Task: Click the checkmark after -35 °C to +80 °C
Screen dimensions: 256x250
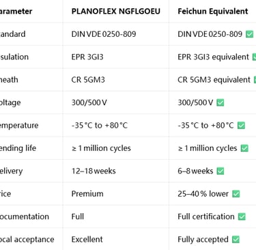Action: click(x=241, y=126)
